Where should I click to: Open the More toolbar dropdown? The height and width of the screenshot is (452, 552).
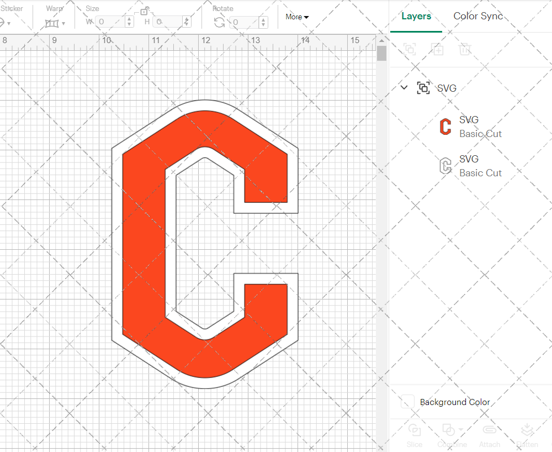point(297,17)
